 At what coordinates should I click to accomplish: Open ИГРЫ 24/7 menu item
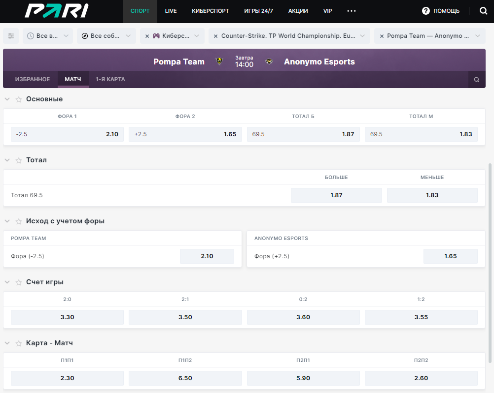tap(259, 11)
